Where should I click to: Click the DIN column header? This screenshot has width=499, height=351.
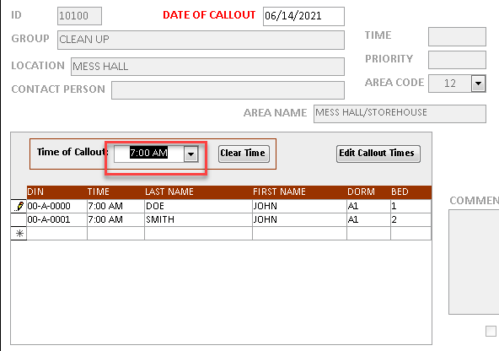point(35,192)
